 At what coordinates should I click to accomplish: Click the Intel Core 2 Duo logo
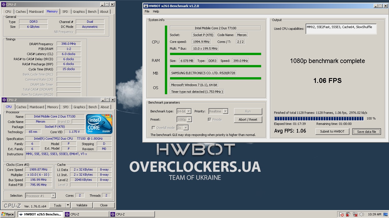pyautogui.click(x=99, y=124)
